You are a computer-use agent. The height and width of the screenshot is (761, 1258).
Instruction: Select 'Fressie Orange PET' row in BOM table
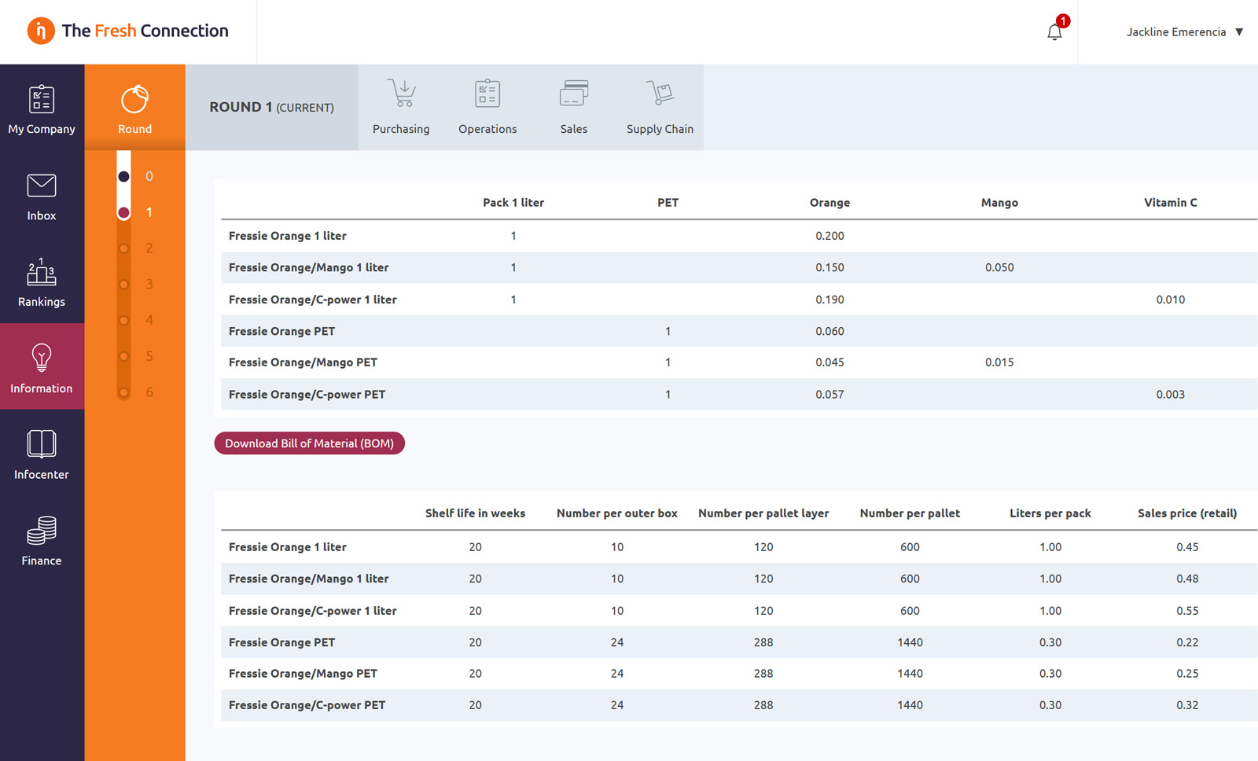739,331
